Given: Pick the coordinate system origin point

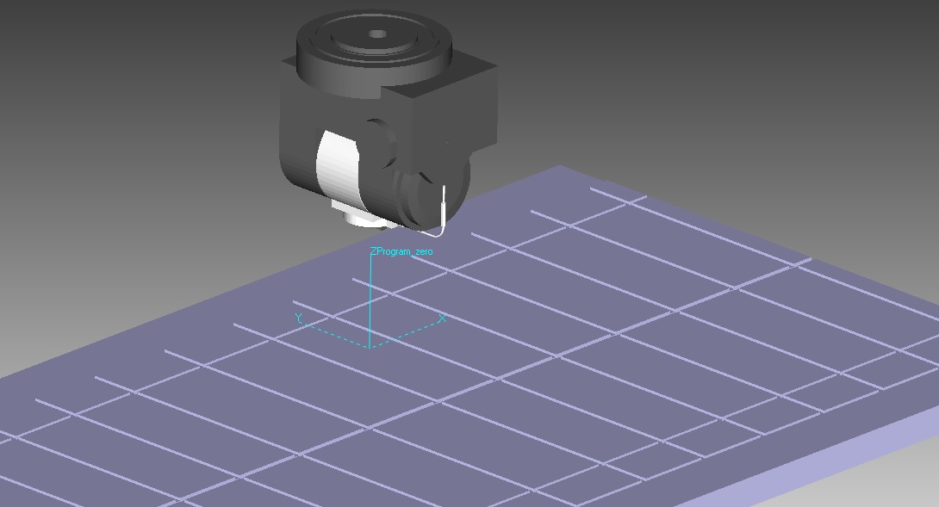Looking at the screenshot, I should pyautogui.click(x=370, y=347).
